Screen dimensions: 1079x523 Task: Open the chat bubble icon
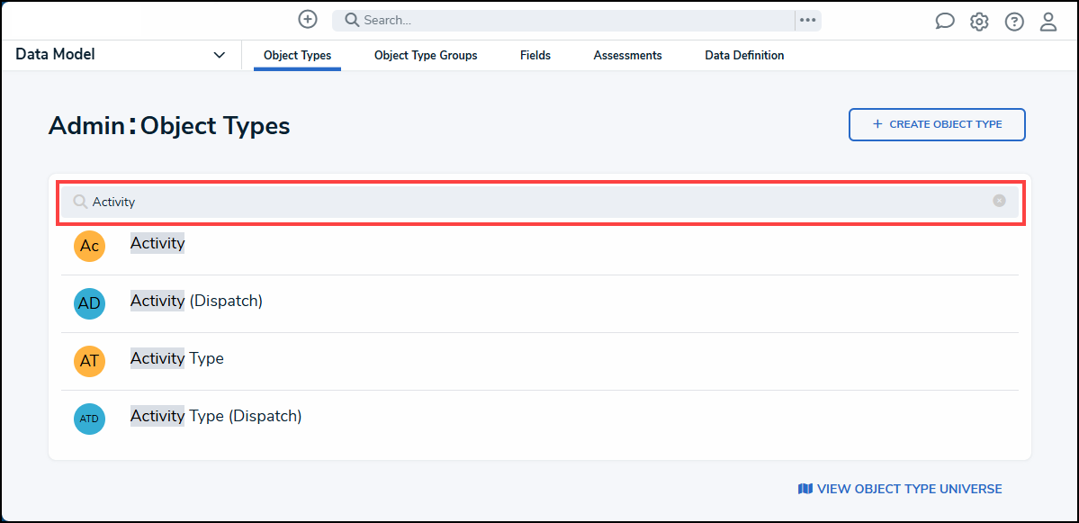point(945,22)
